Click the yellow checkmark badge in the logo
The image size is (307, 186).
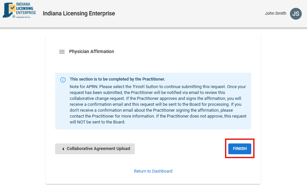(x=12, y=7)
